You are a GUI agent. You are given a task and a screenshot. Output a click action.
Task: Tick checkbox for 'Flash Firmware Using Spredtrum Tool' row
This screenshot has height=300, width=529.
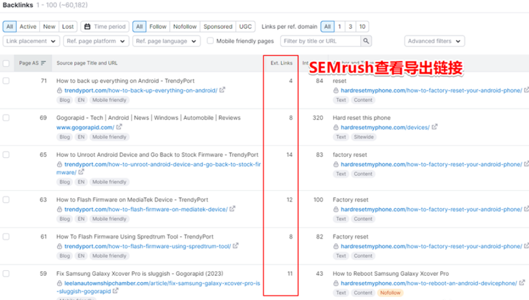pyautogui.click(x=6, y=237)
